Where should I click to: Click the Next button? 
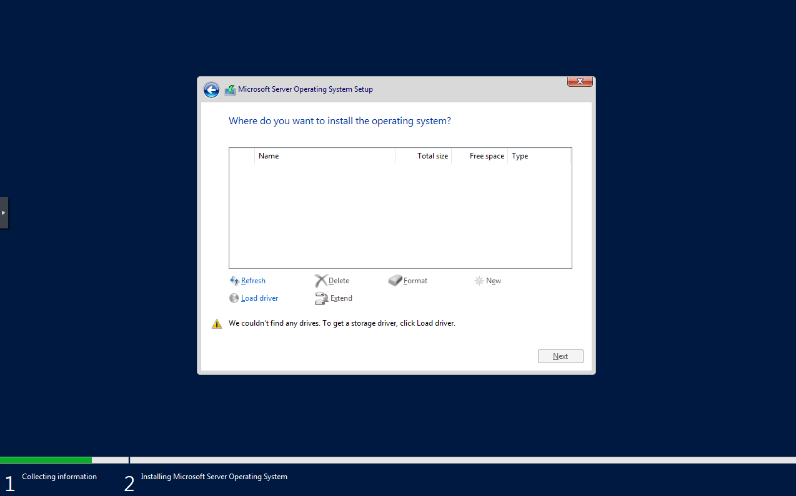click(x=560, y=356)
